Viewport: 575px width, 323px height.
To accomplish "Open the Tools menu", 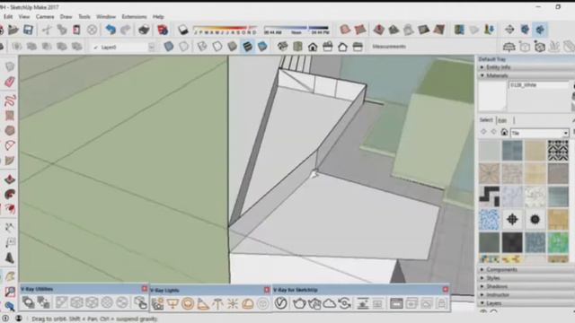I will pos(84,17).
